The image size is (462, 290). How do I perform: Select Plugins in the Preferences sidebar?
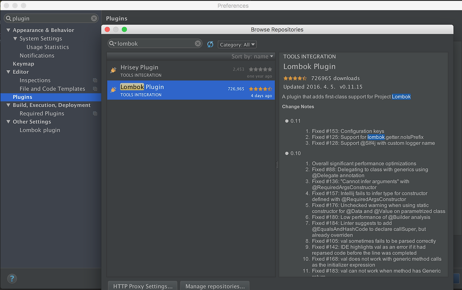[x=51, y=97]
